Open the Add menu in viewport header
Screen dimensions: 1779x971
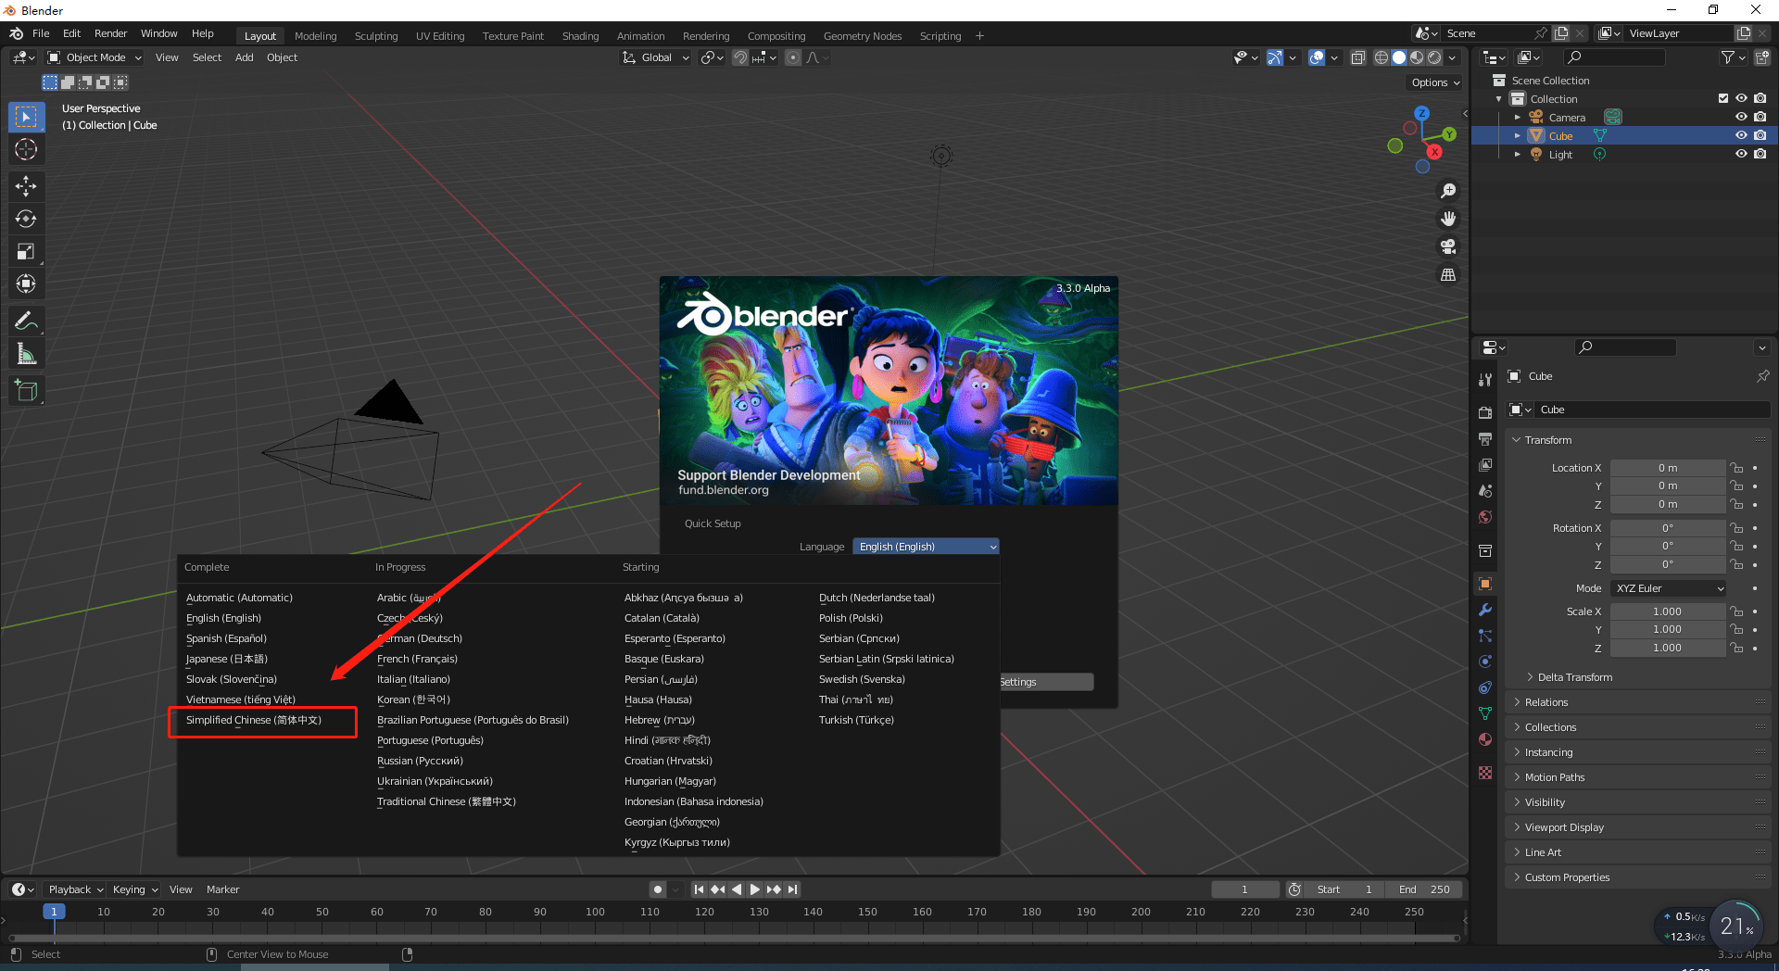pos(244,57)
